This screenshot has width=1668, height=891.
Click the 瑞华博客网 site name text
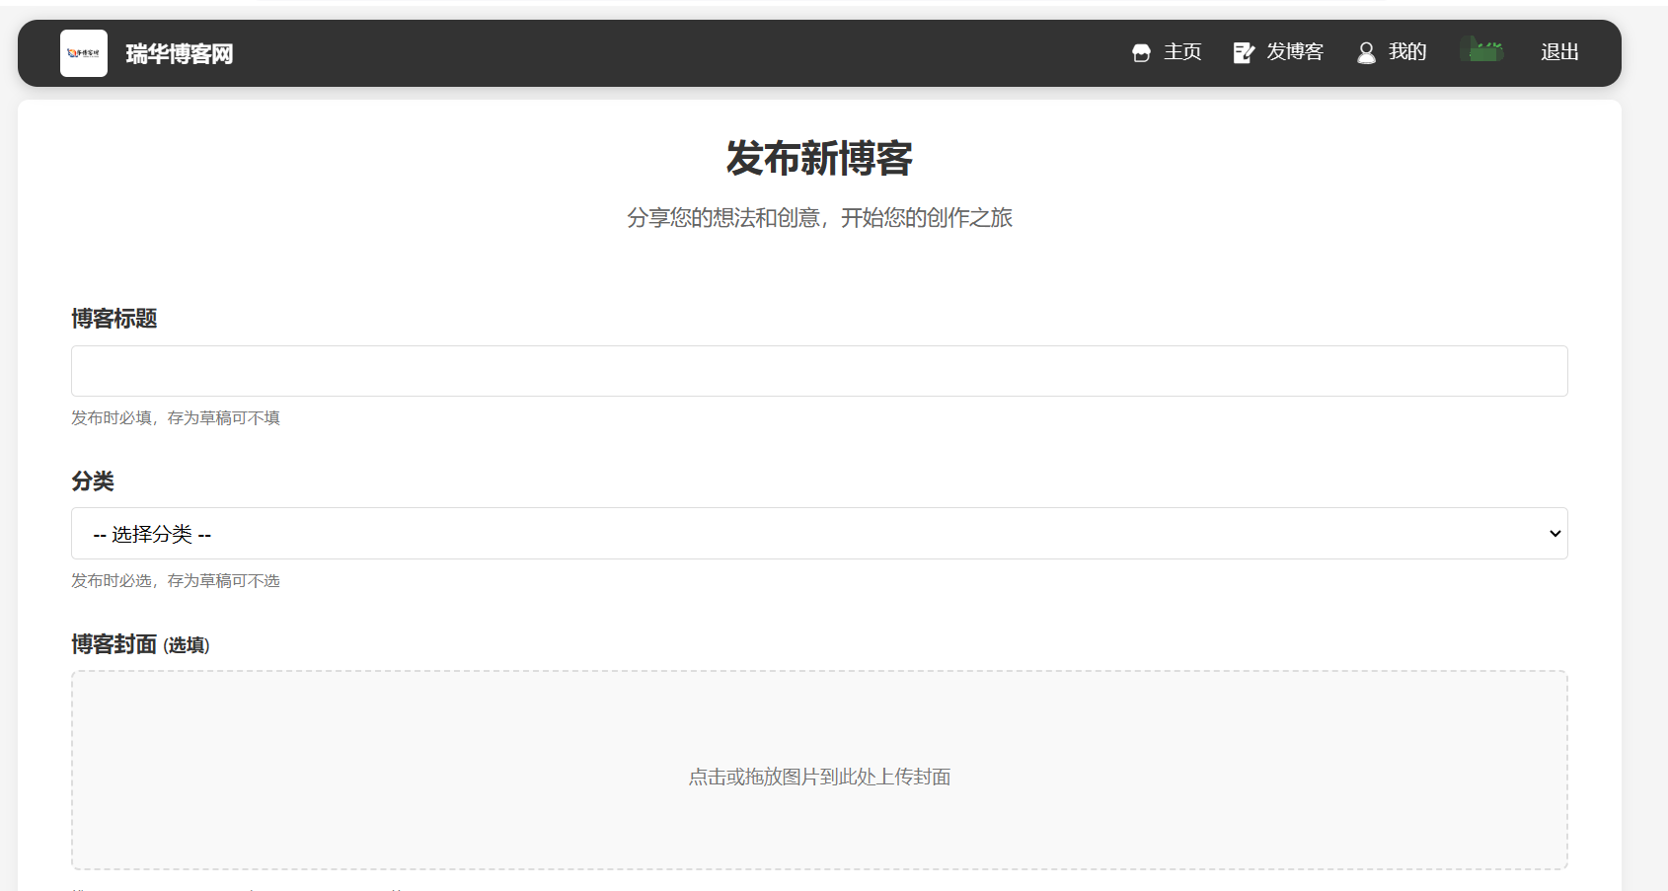tap(180, 54)
